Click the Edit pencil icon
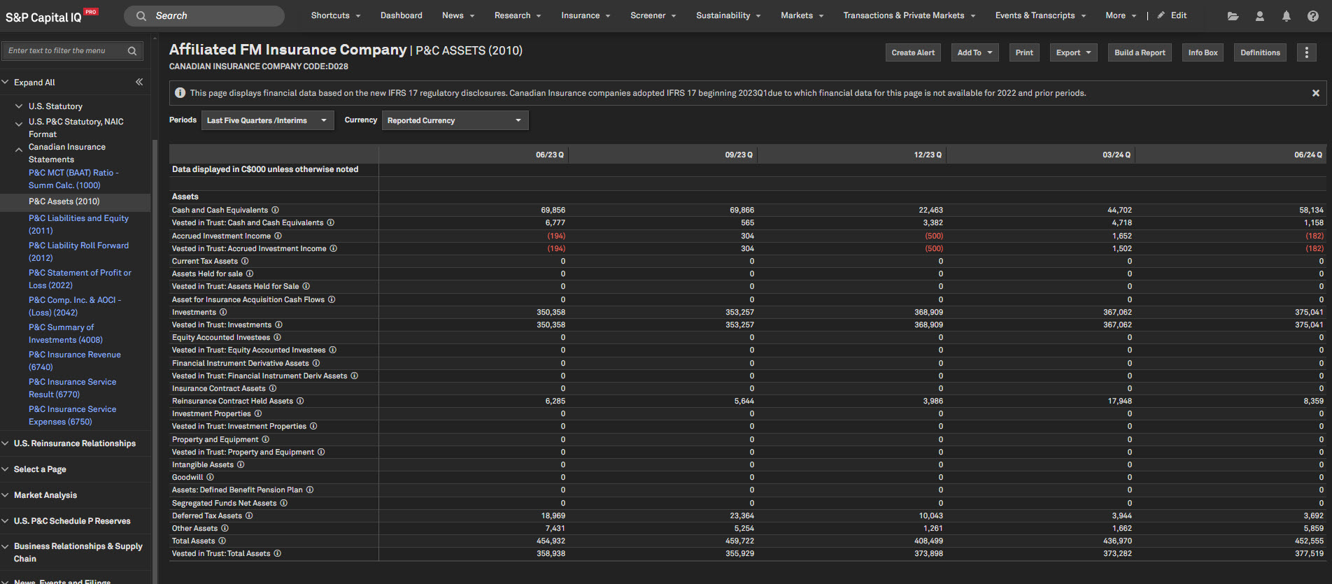 point(1161,15)
